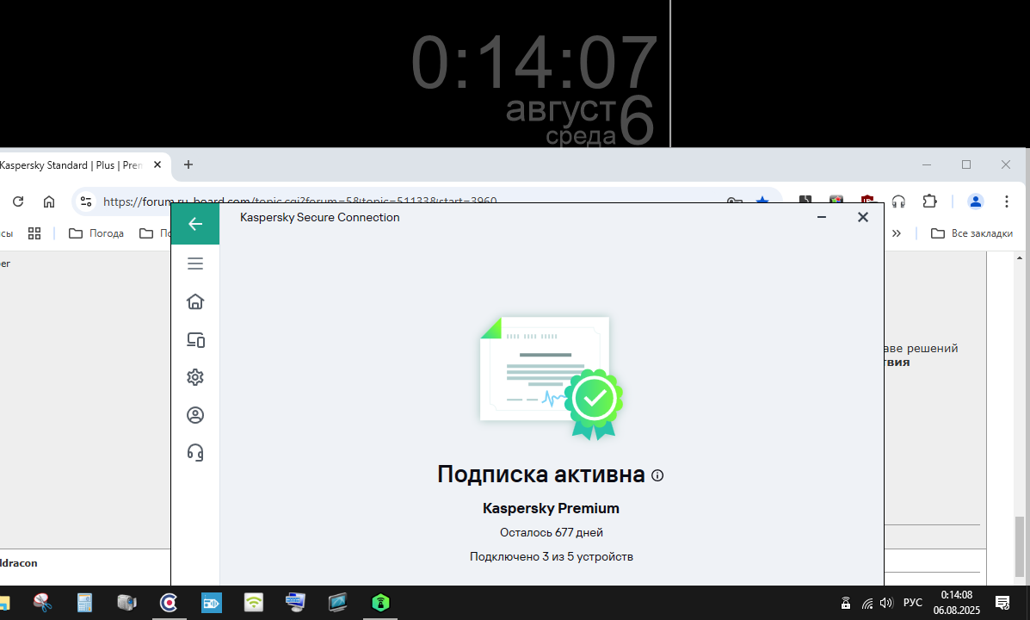Image resolution: width=1030 pixels, height=620 pixels.
Task: Click the subscription certificate illustration
Action: tap(552, 378)
